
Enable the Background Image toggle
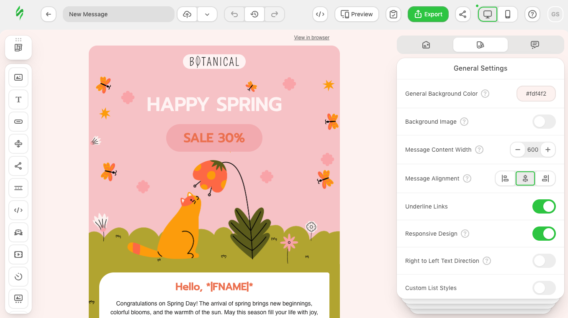544,122
